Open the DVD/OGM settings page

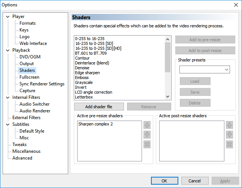pos(30,57)
